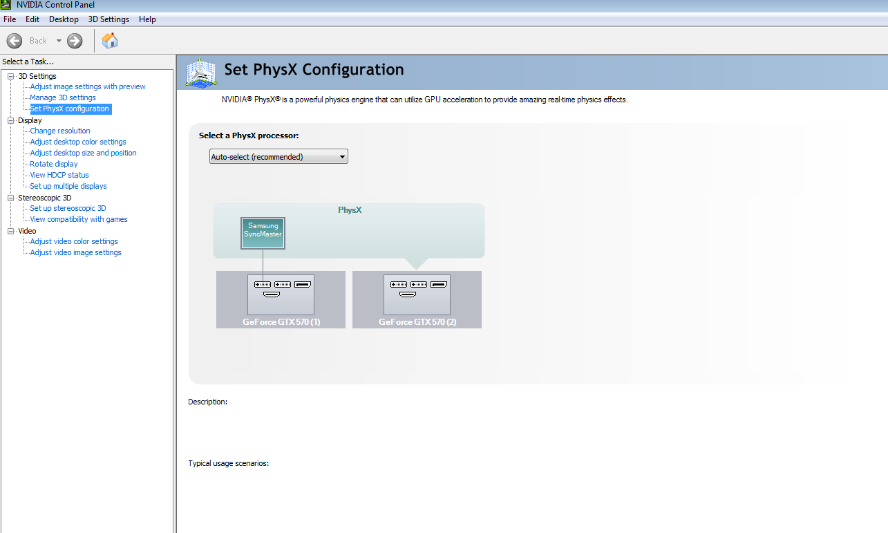
Task: Collapse the Video tree node
Action: click(11, 231)
